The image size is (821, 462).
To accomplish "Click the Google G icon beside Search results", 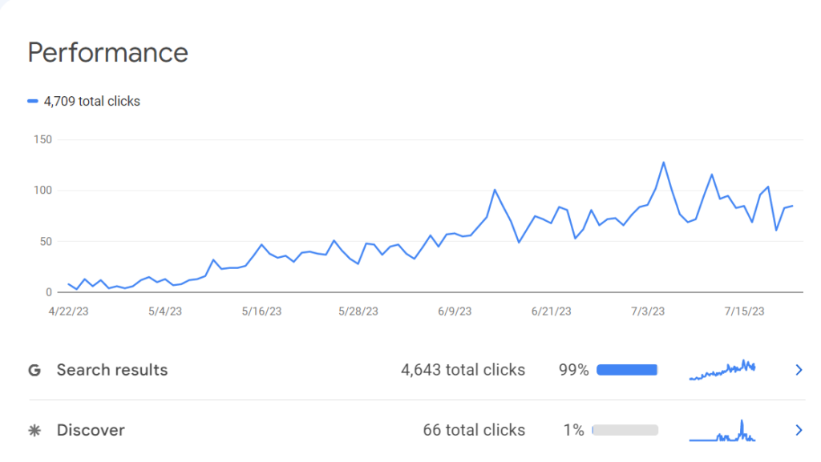I will tap(34, 371).
